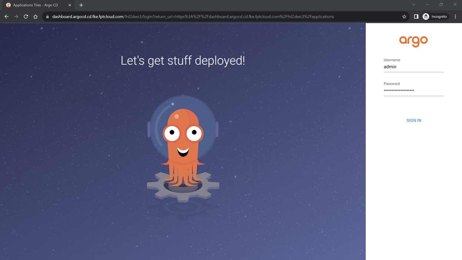View site info via the lock icon
This screenshot has width=462, height=260.
47,17
